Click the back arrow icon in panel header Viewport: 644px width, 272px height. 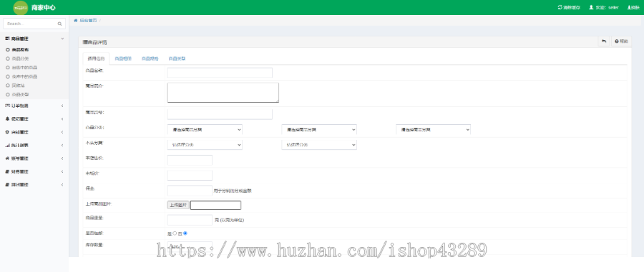pos(604,41)
